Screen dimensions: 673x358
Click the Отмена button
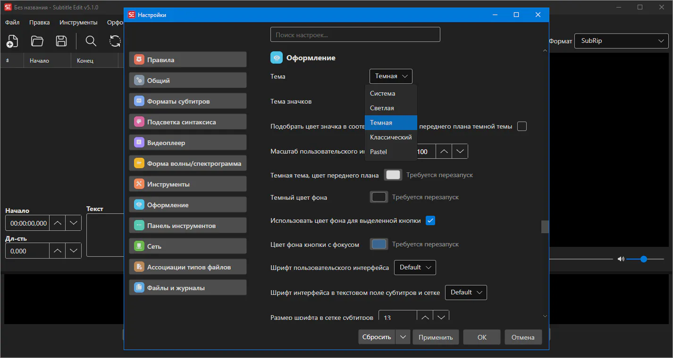point(523,337)
